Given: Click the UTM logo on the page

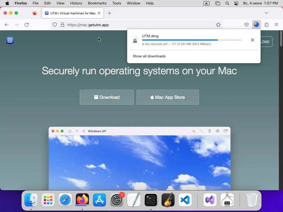Looking at the screenshot, I should 10,40.
